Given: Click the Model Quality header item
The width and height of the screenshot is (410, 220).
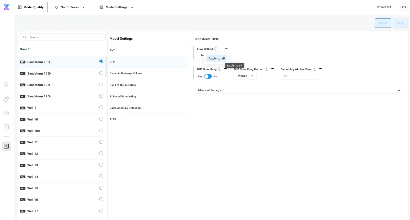Looking at the screenshot, I should [31, 7].
